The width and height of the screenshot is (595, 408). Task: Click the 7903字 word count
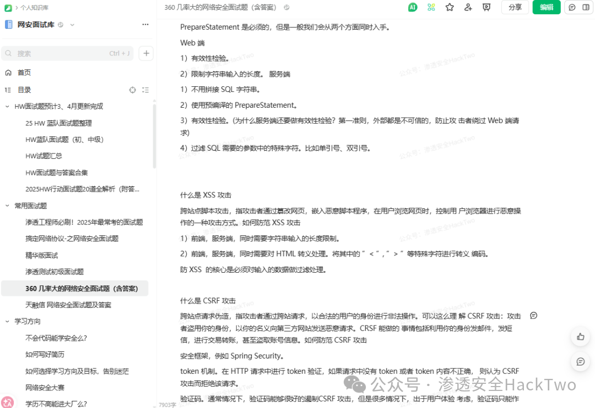167,405
